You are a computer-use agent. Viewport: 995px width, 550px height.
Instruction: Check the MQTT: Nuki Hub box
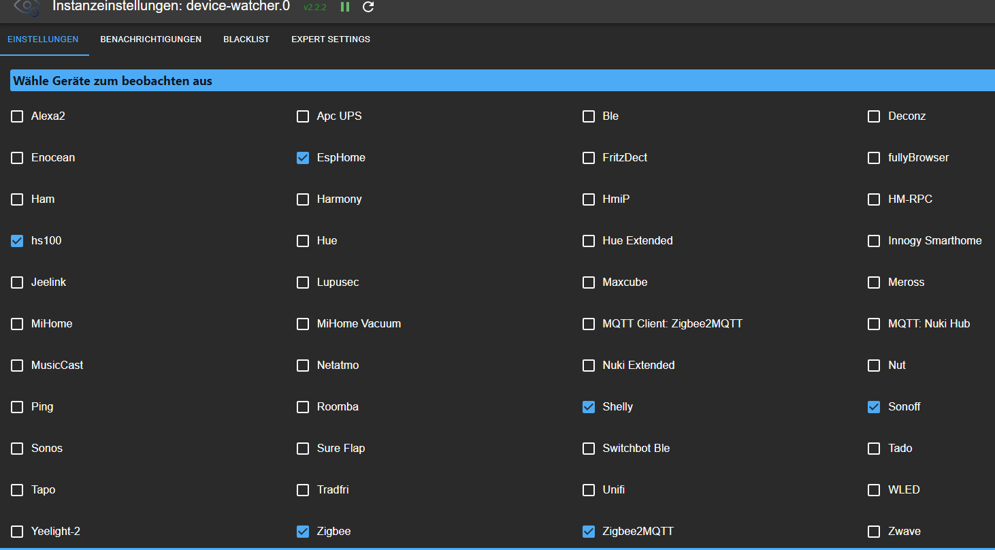[874, 324]
